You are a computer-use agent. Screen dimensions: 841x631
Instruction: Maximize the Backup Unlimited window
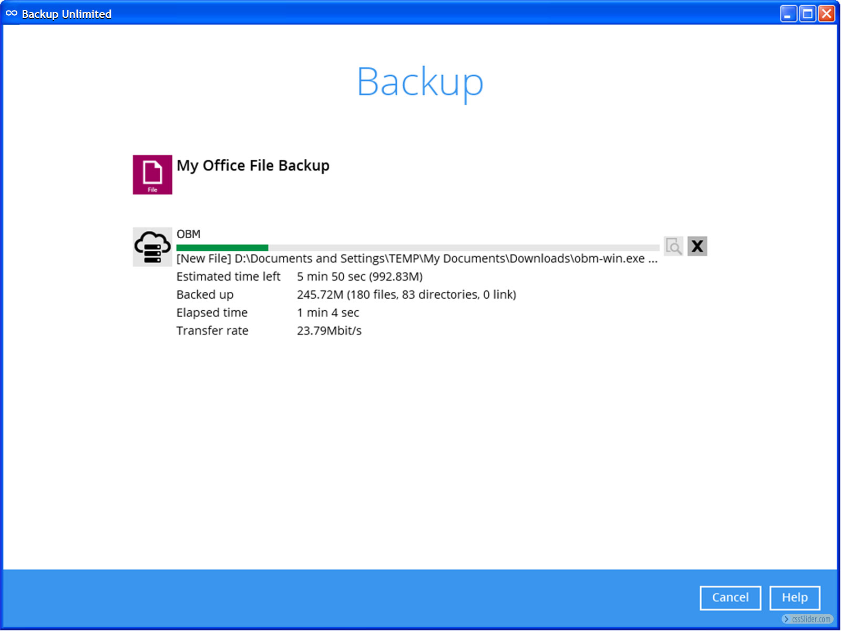(807, 14)
